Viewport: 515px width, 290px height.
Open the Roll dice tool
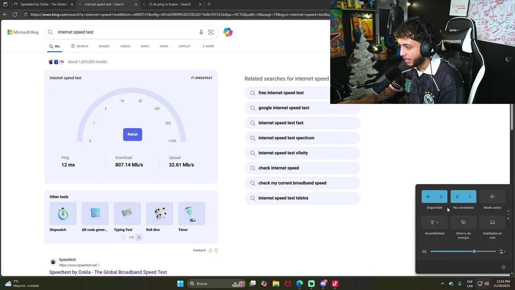tap(159, 217)
